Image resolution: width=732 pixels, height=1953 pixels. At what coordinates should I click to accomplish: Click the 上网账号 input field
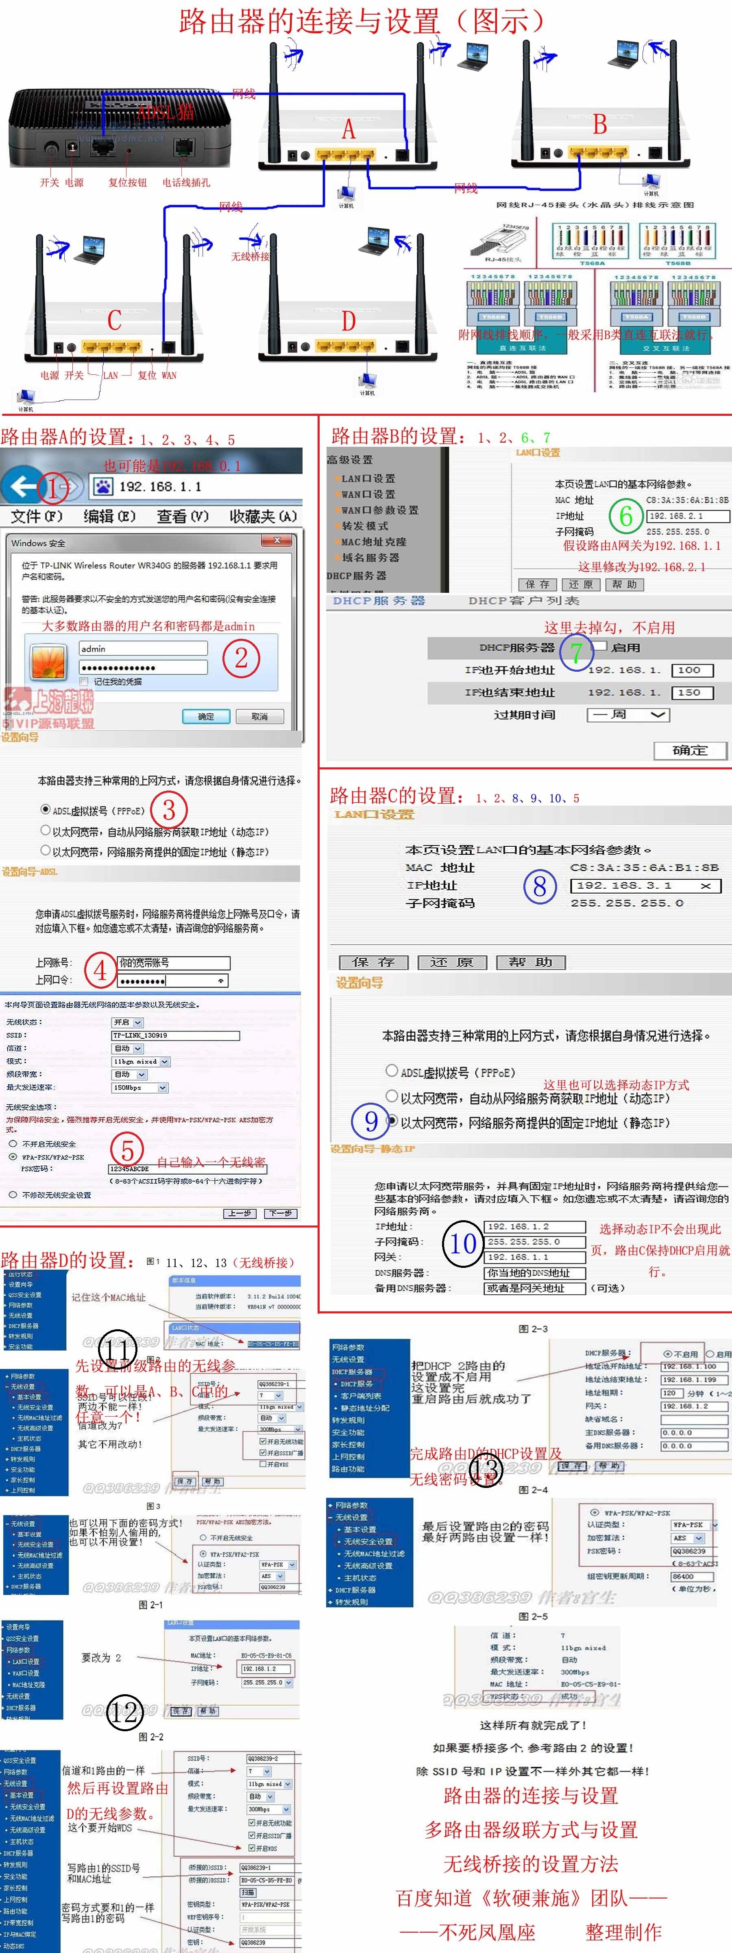coord(174,963)
